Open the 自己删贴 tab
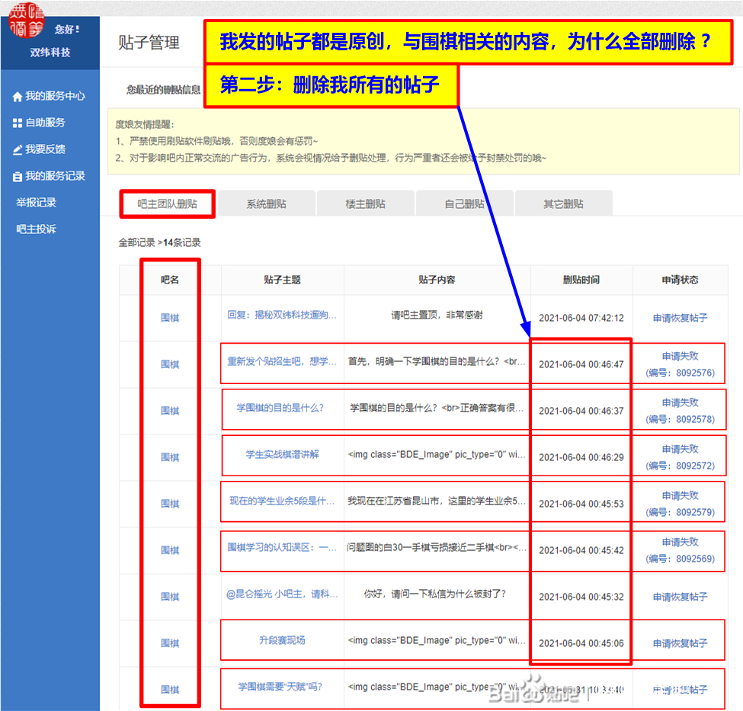The image size is (743, 711). tap(464, 204)
